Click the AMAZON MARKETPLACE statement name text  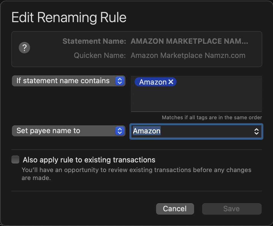coord(189,41)
